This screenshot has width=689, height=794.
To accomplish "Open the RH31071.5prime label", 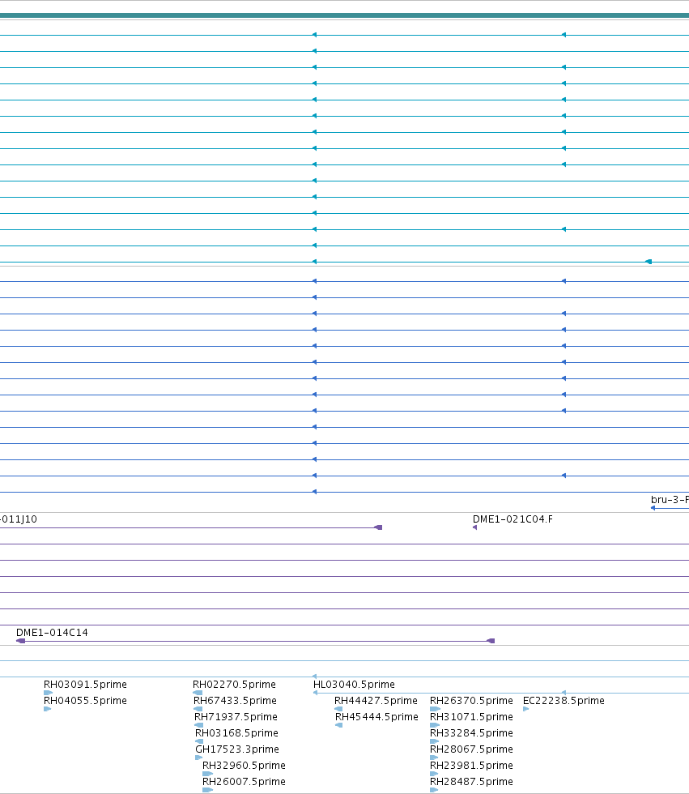I will point(471,716).
